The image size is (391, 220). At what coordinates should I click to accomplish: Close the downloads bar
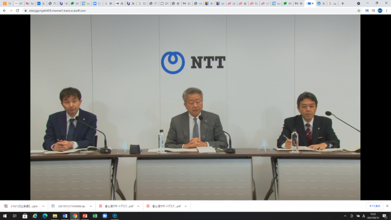[x=387, y=206]
